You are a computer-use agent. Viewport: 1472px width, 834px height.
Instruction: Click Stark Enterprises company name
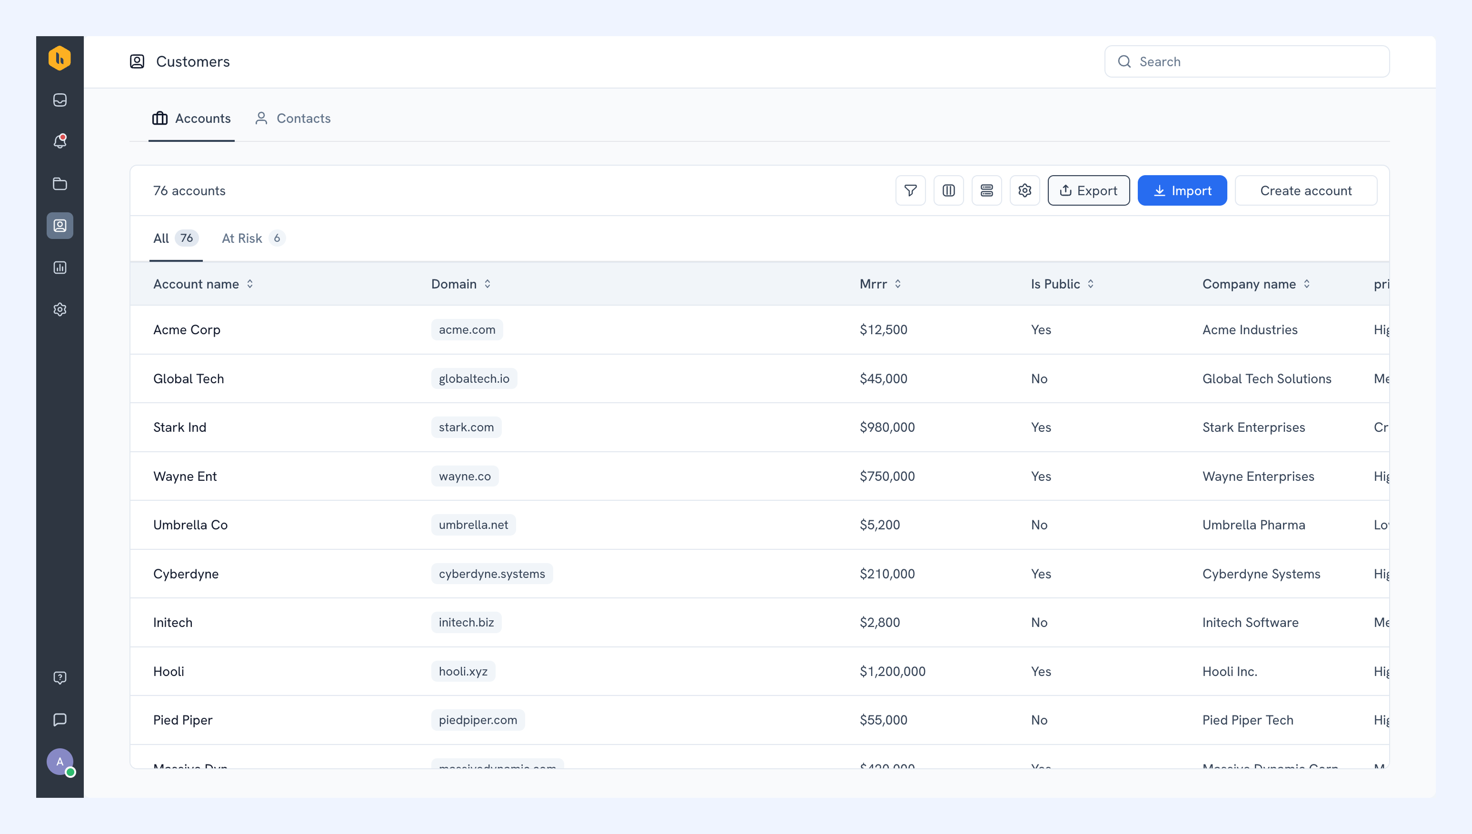(1253, 427)
